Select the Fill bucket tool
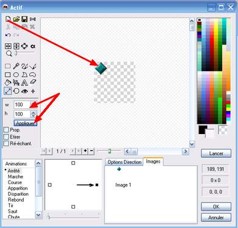 [8, 83]
